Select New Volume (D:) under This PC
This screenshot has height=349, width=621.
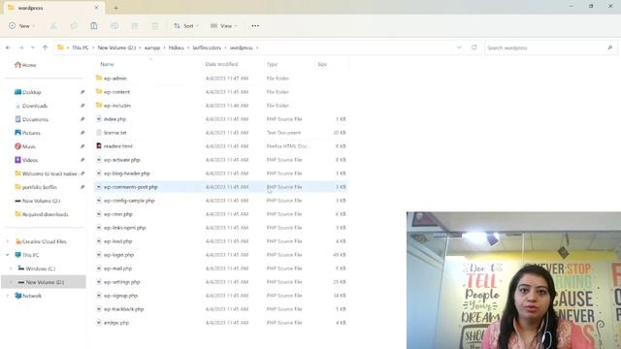45,282
